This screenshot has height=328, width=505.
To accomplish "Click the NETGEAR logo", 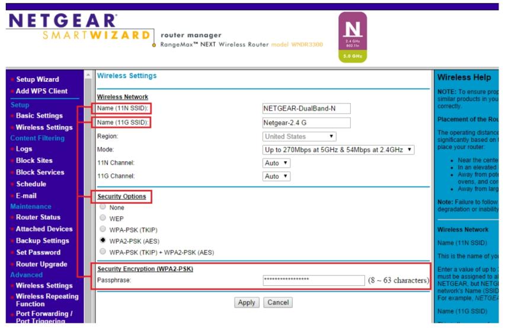I will point(62,21).
